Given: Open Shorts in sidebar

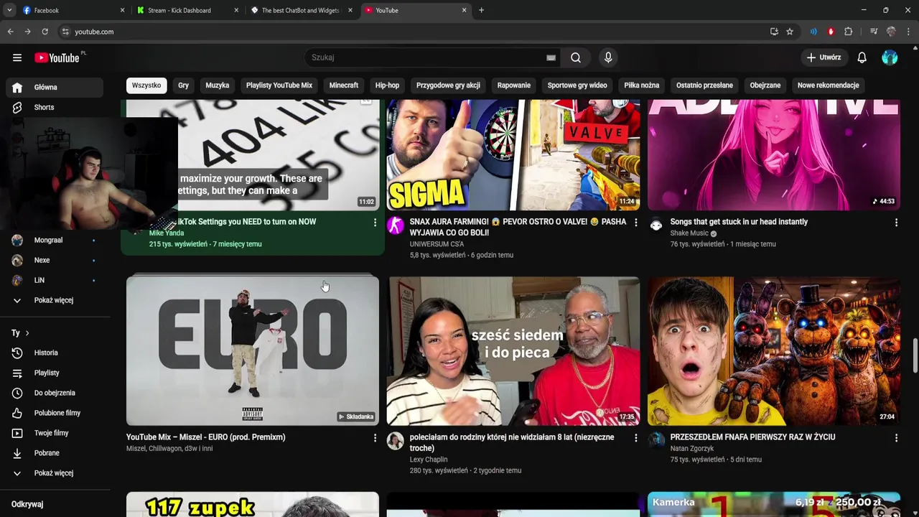Looking at the screenshot, I should click(55, 107).
